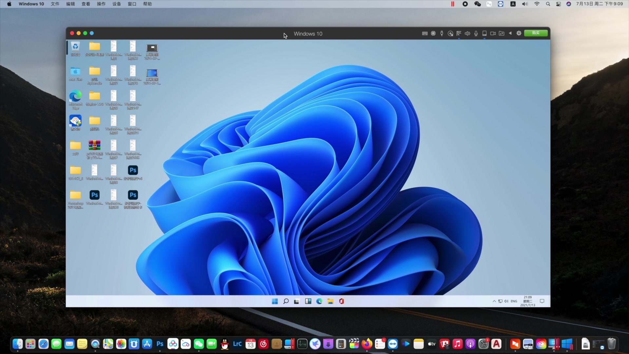Click the shared folders icon in Parallels toolbar

(x=502, y=33)
